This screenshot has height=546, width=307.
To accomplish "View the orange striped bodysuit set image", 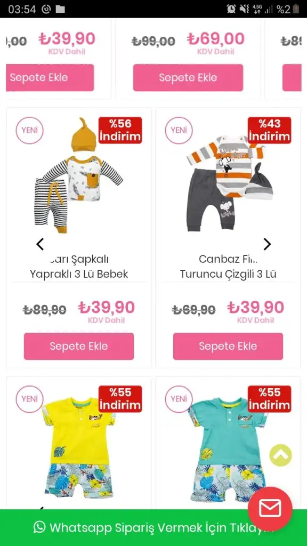I will point(228,183).
